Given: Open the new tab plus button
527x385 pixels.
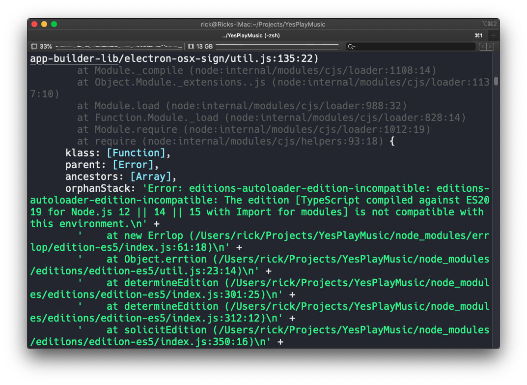Looking at the screenshot, I should point(494,35).
